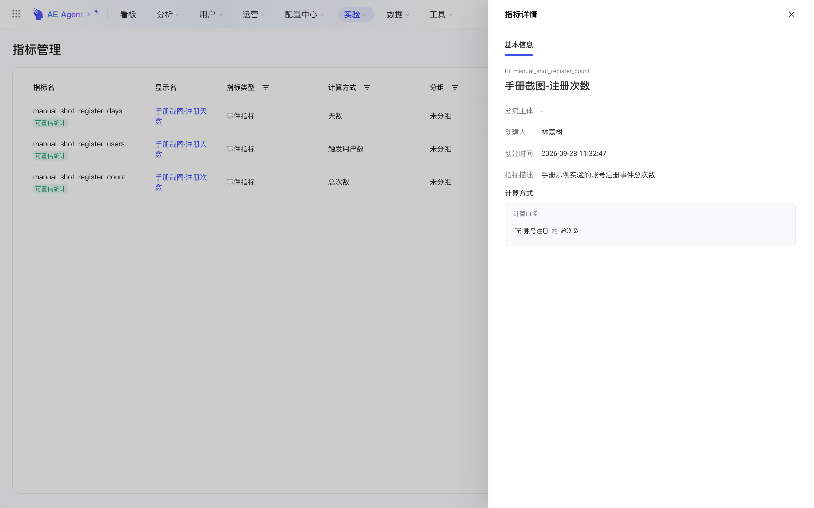Click the sparkle AI icon beside AE Agent
This screenshot has height=508, width=814.
(97, 12)
